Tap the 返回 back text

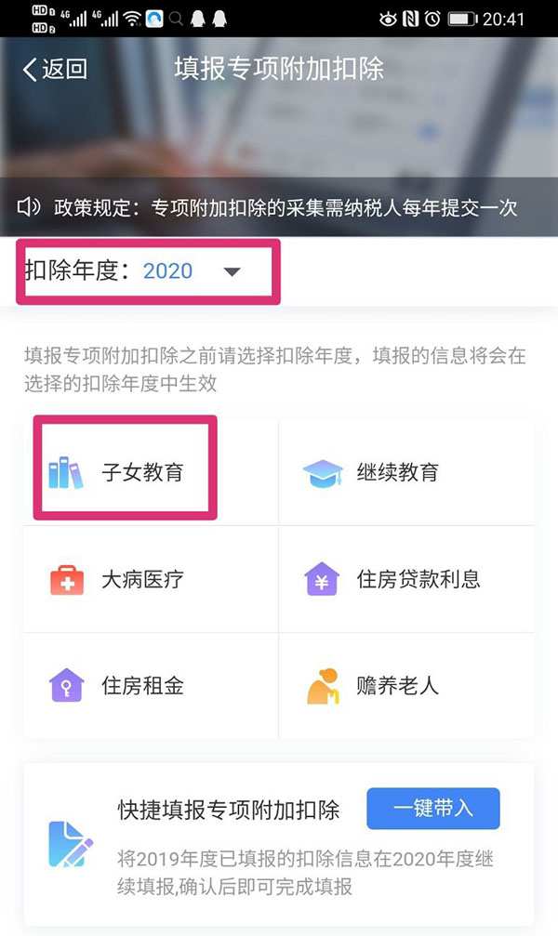(x=64, y=70)
